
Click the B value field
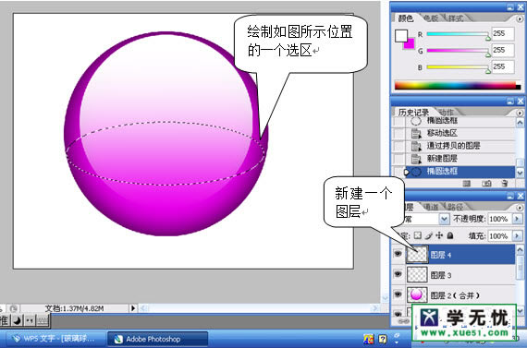502,66
